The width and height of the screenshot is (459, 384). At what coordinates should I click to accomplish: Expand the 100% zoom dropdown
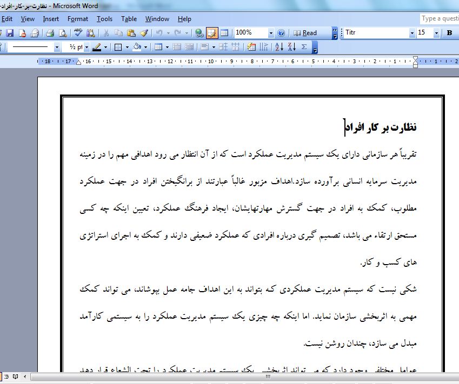271,33
